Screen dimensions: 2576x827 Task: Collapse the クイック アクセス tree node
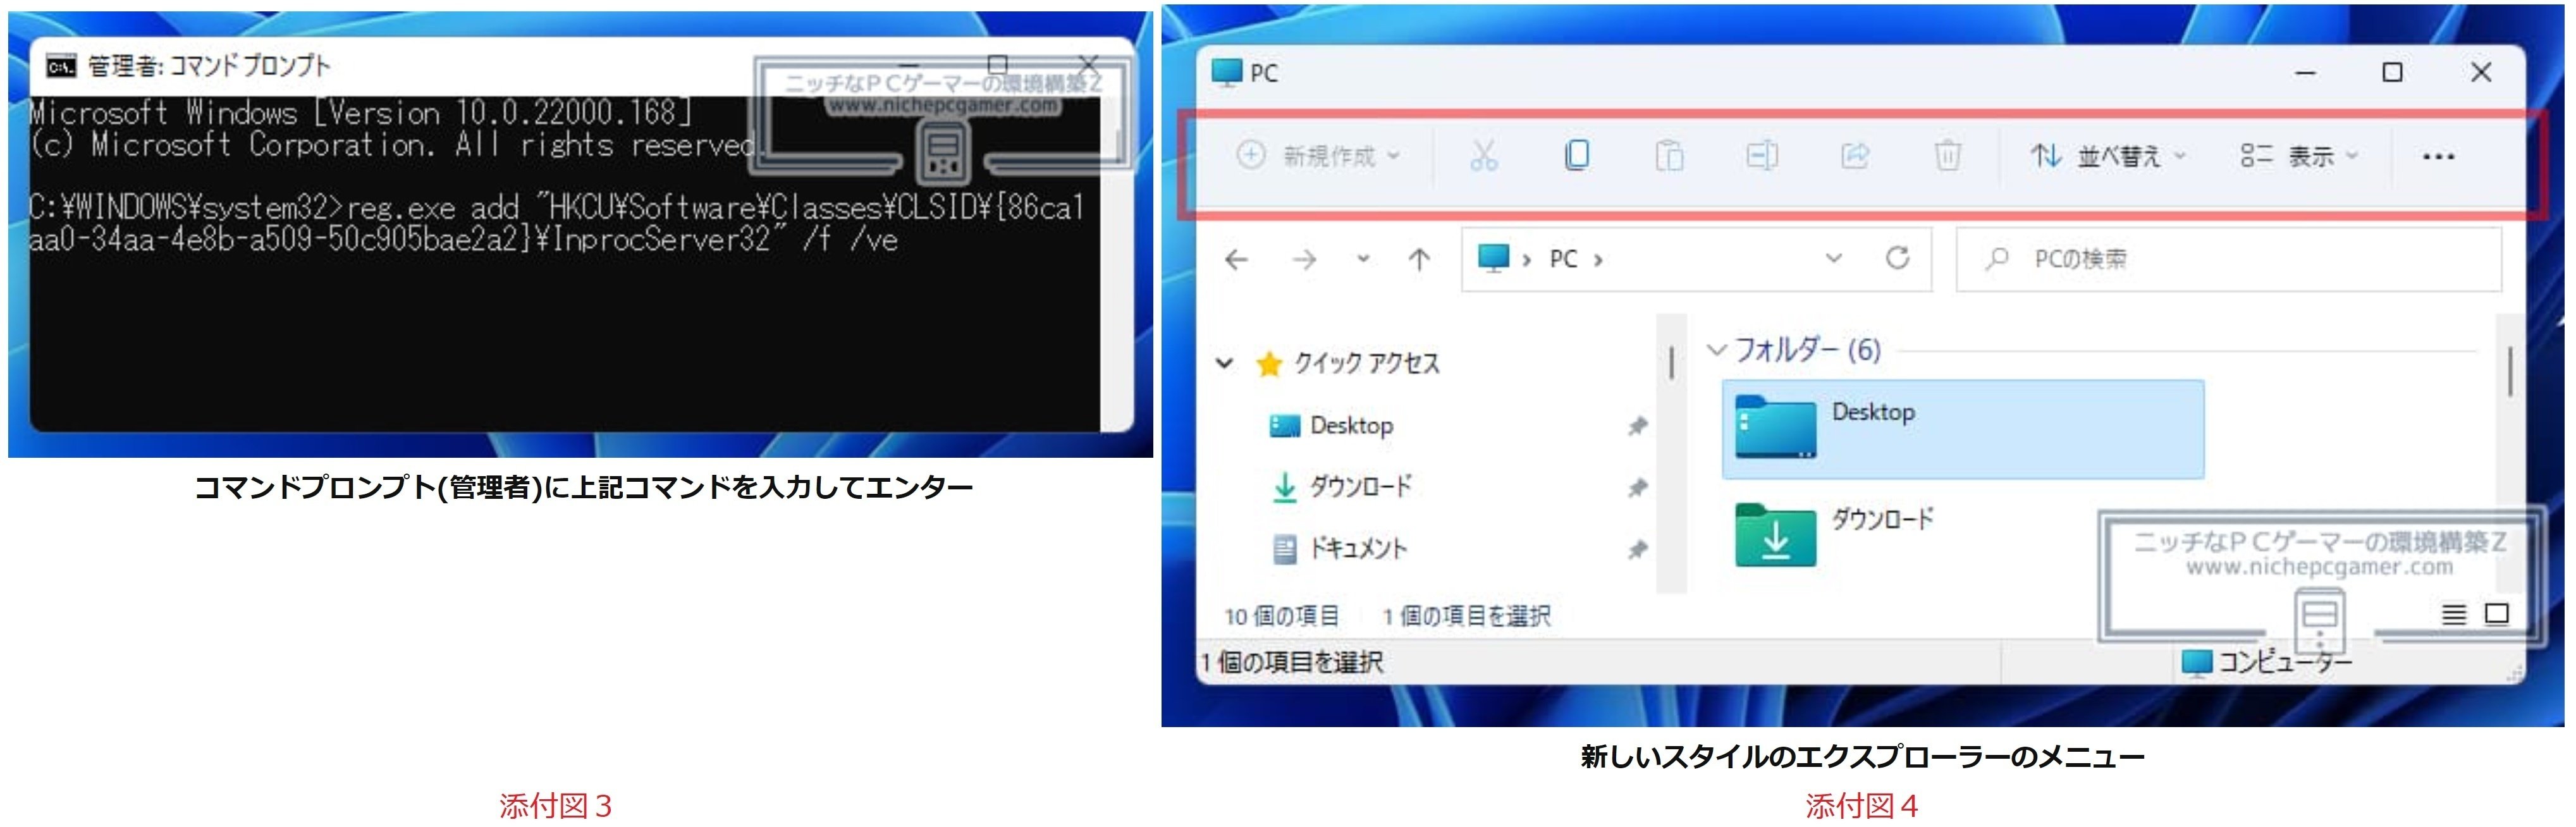pos(1224,363)
